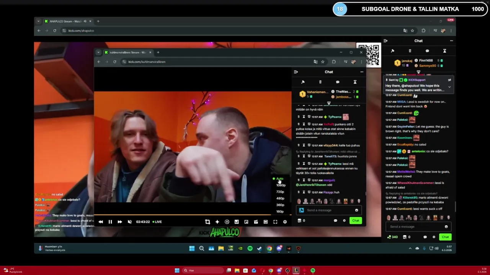Click the inner chat bubble icon beside gear
The height and width of the screenshot is (275, 490).
pyautogui.click(x=335, y=220)
